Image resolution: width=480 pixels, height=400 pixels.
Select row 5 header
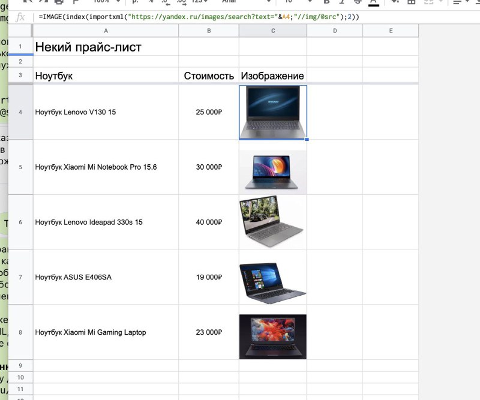click(20, 167)
